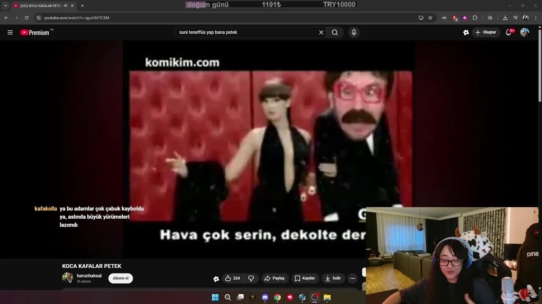Click the browser back arrow

pyautogui.click(x=6, y=18)
